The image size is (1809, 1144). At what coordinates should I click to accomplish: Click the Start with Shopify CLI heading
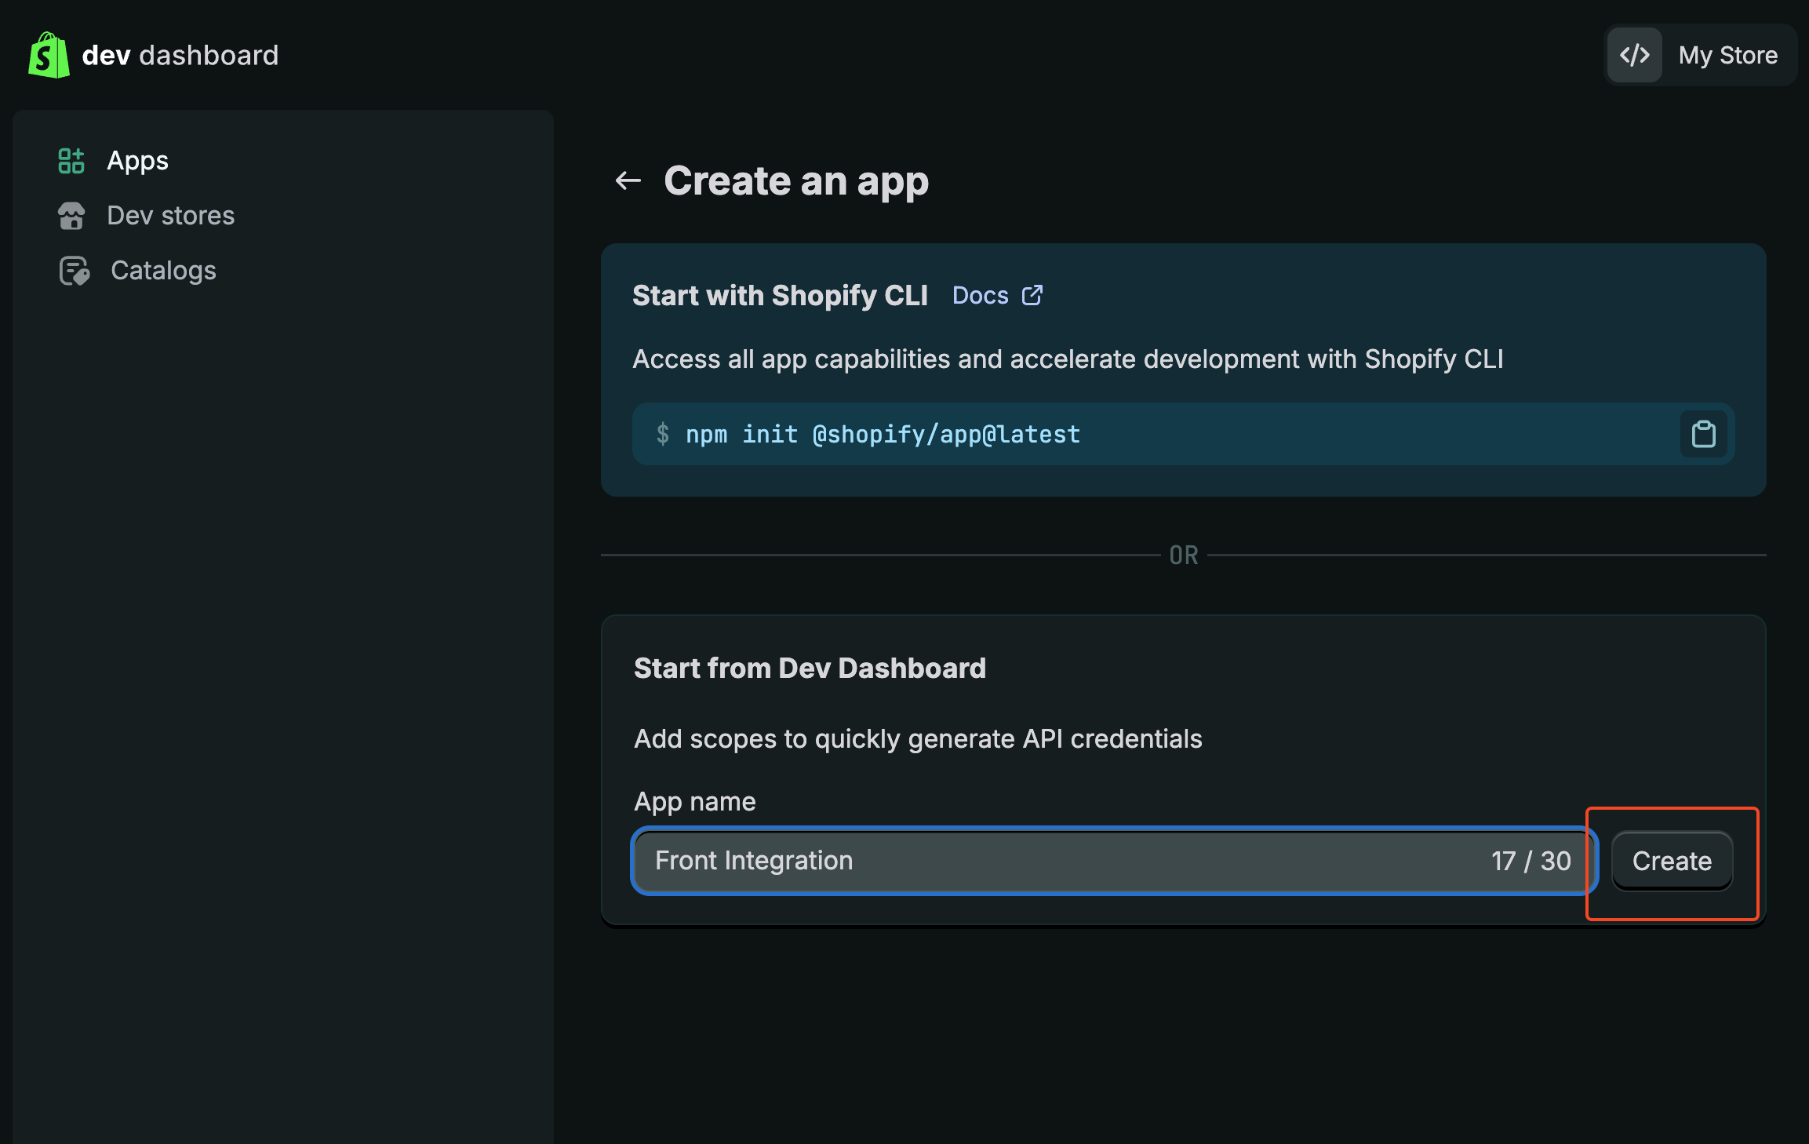780,296
